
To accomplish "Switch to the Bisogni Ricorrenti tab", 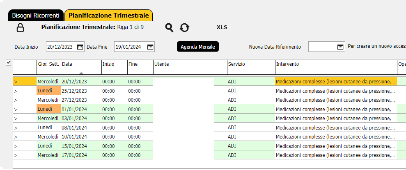I will tap(36, 16).
